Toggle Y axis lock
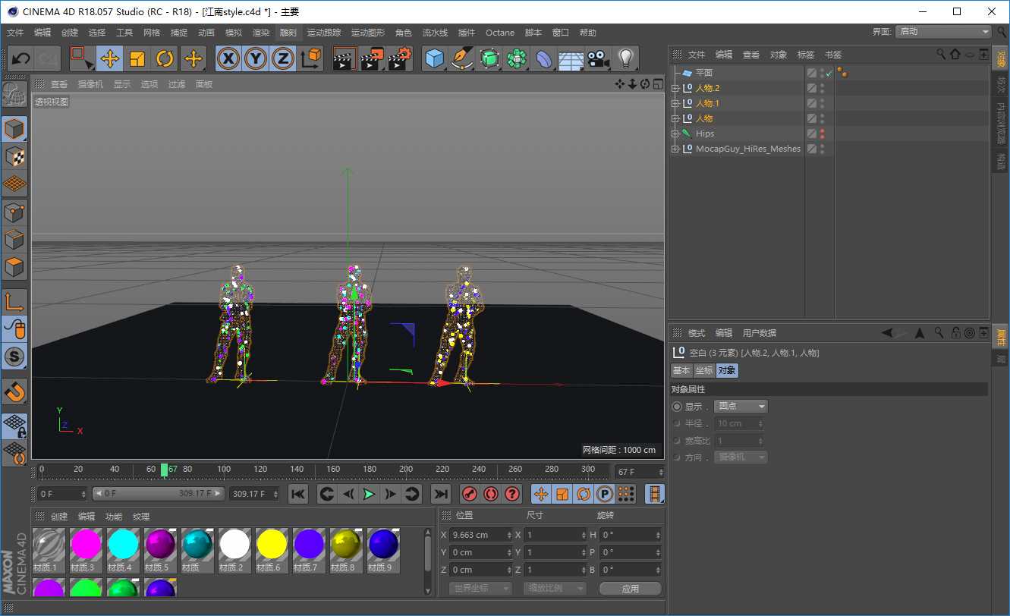This screenshot has width=1010, height=616. (256, 58)
